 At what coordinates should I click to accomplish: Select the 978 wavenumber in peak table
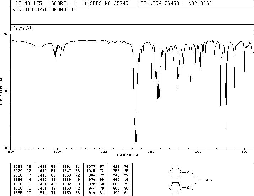(x=92, y=179)
